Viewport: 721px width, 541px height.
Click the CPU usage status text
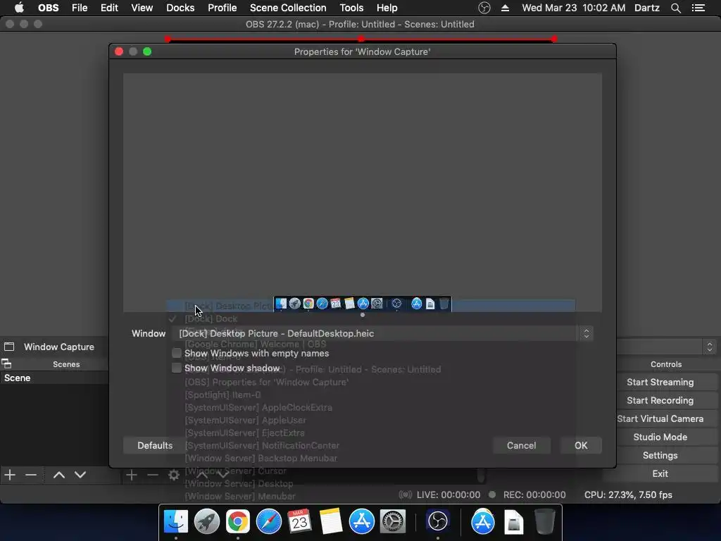(628, 495)
